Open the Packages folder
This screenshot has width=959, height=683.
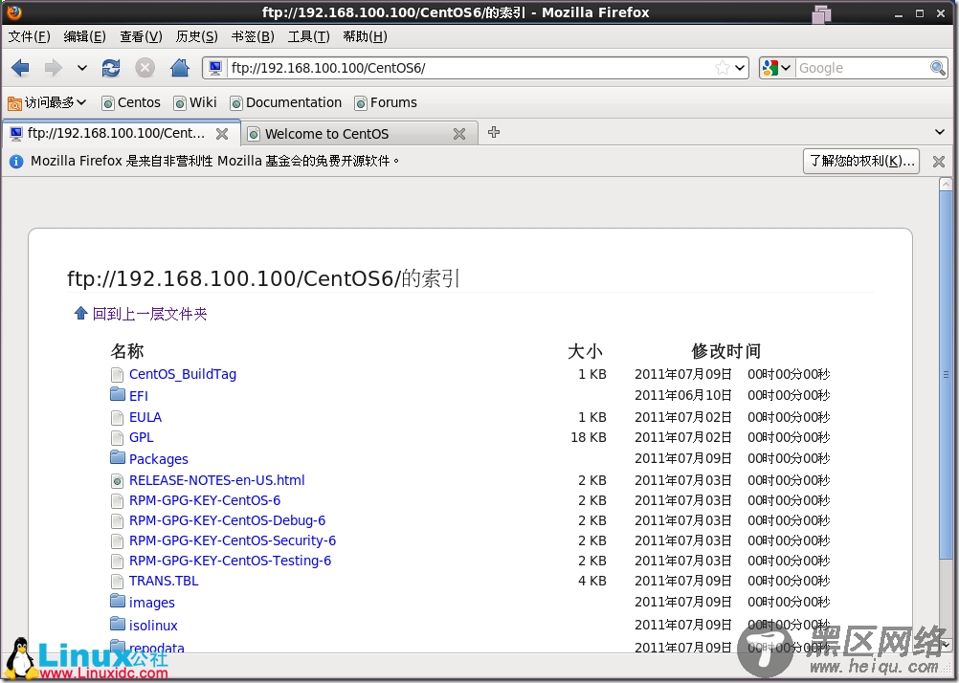point(159,459)
